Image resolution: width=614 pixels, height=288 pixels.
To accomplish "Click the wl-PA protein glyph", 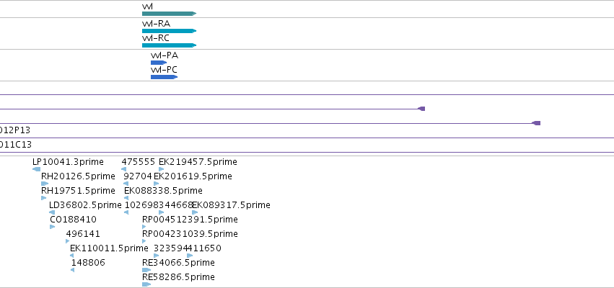I will coord(159,63).
